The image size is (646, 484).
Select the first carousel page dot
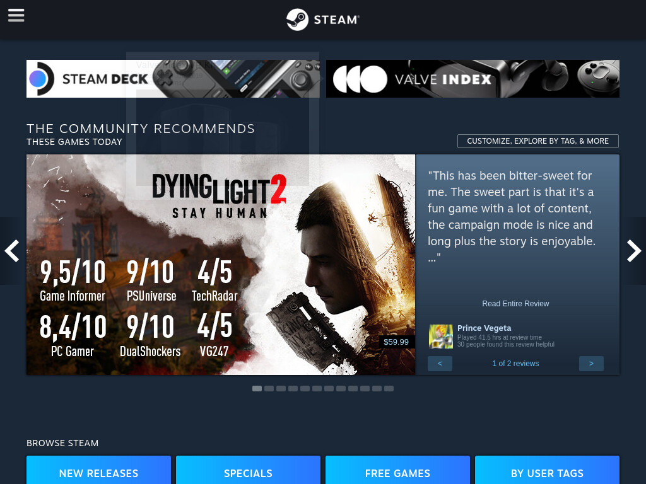point(257,388)
